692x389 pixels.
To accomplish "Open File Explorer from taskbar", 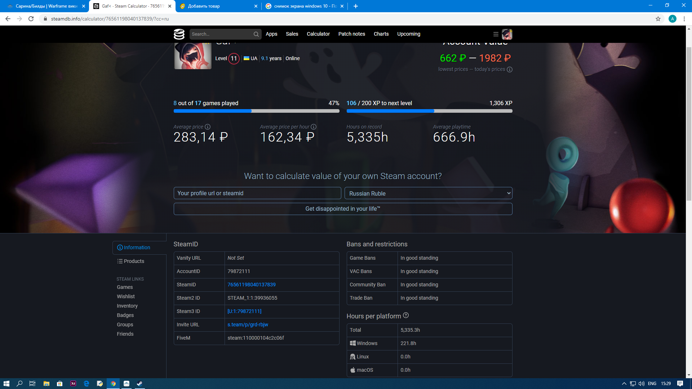I will pyautogui.click(x=46, y=384).
